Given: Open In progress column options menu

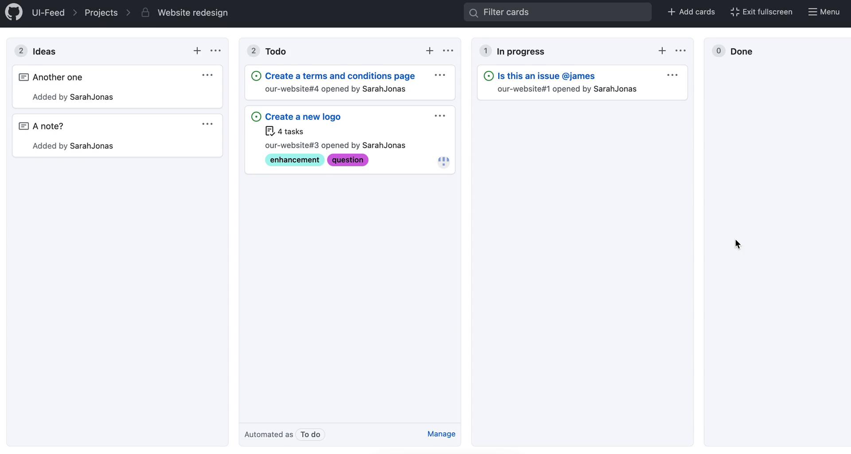Looking at the screenshot, I should 680,51.
